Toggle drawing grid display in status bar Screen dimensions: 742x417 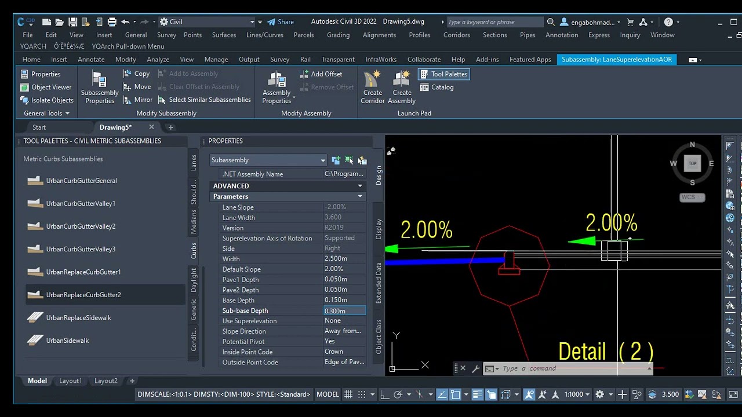(348, 394)
